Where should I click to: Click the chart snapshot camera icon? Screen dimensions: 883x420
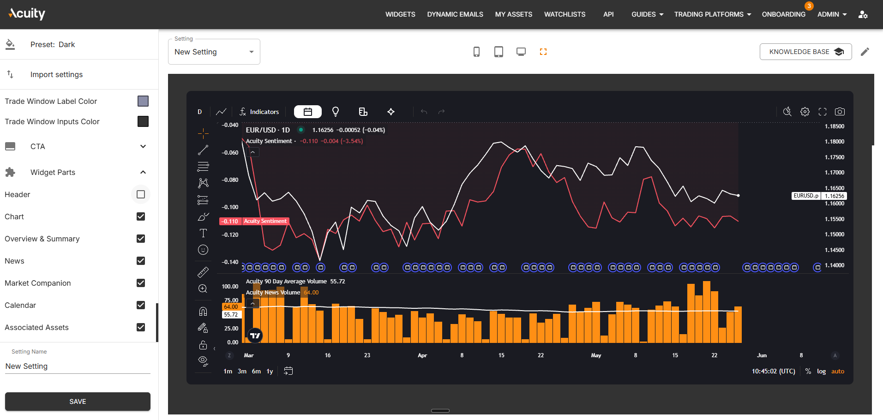tap(840, 112)
